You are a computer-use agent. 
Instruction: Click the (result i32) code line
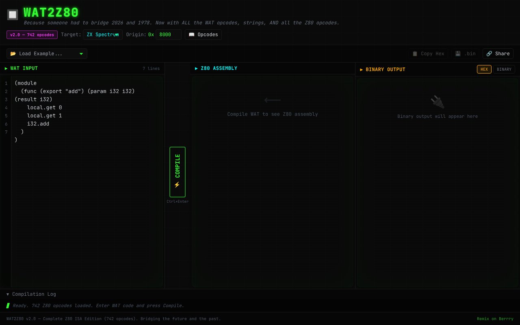pos(34,100)
